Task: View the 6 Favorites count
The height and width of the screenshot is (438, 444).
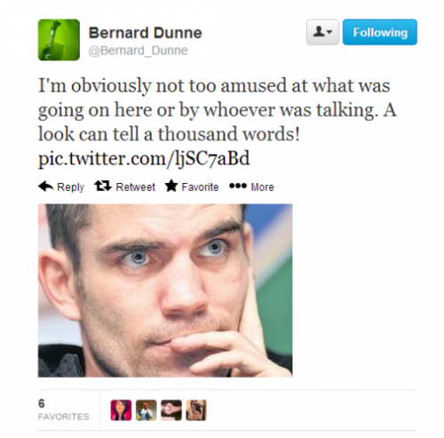Action: pyautogui.click(x=63, y=410)
